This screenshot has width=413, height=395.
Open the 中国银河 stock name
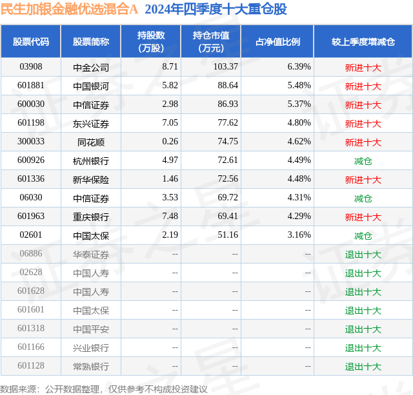91,86
